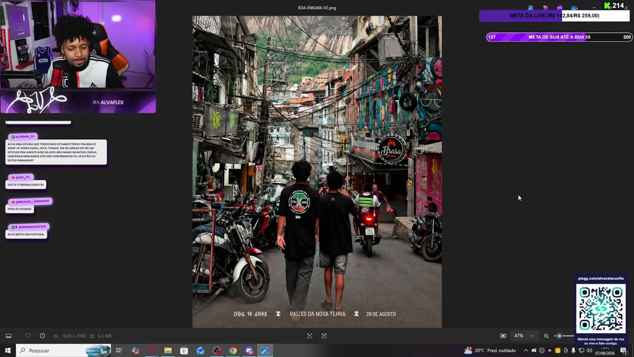This screenshot has width=634, height=357.
Task: Expand the hidden system tray icons
Action: [x=526, y=351]
